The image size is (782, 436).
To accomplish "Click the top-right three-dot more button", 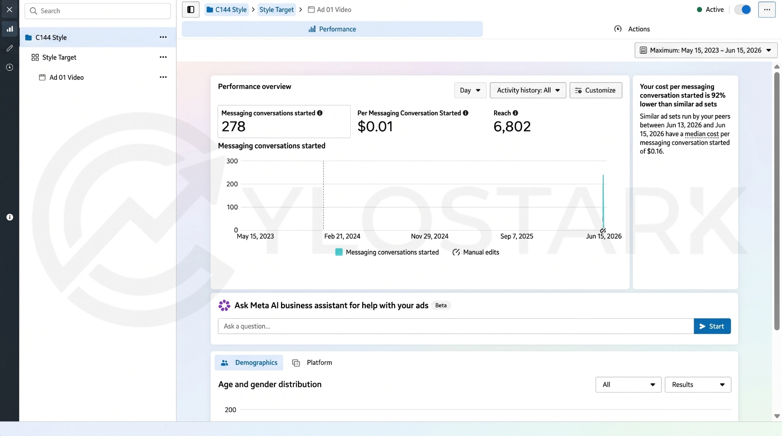I will point(767,9).
